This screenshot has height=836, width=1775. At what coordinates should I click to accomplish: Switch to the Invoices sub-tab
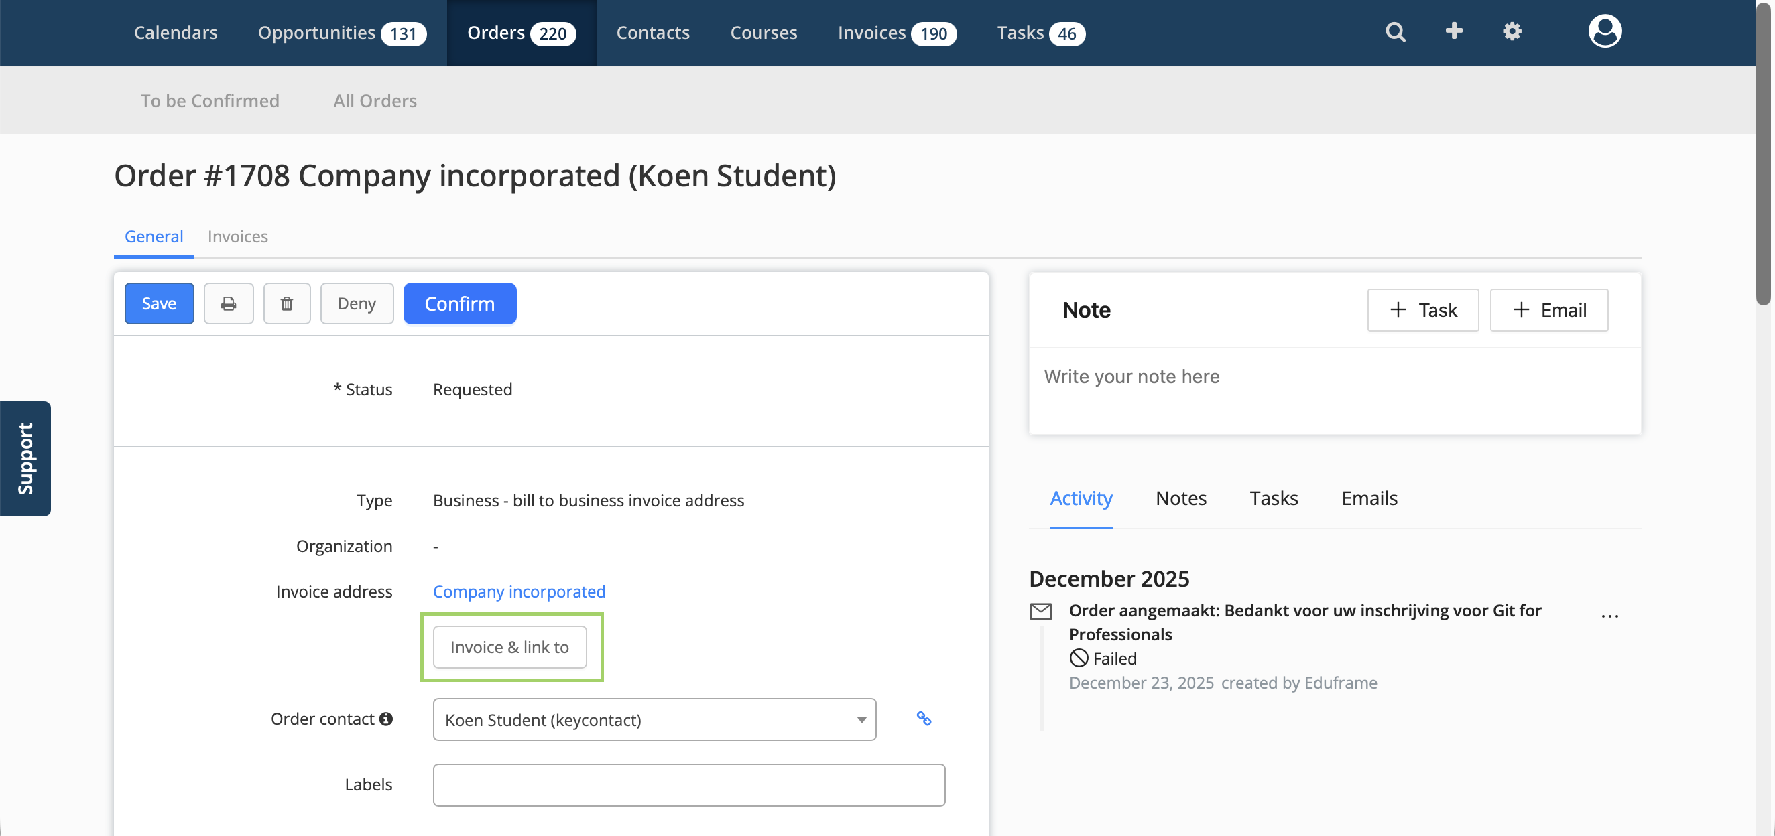coord(238,237)
